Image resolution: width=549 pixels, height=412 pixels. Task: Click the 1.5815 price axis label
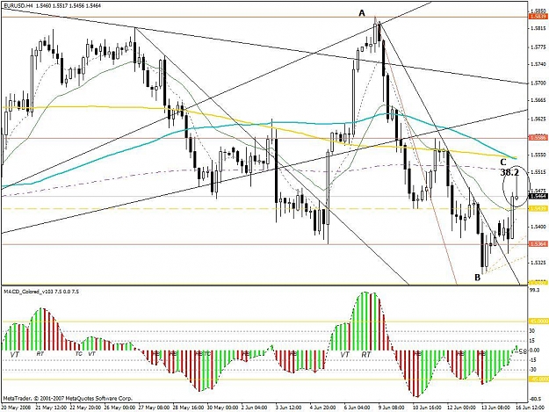(x=538, y=28)
